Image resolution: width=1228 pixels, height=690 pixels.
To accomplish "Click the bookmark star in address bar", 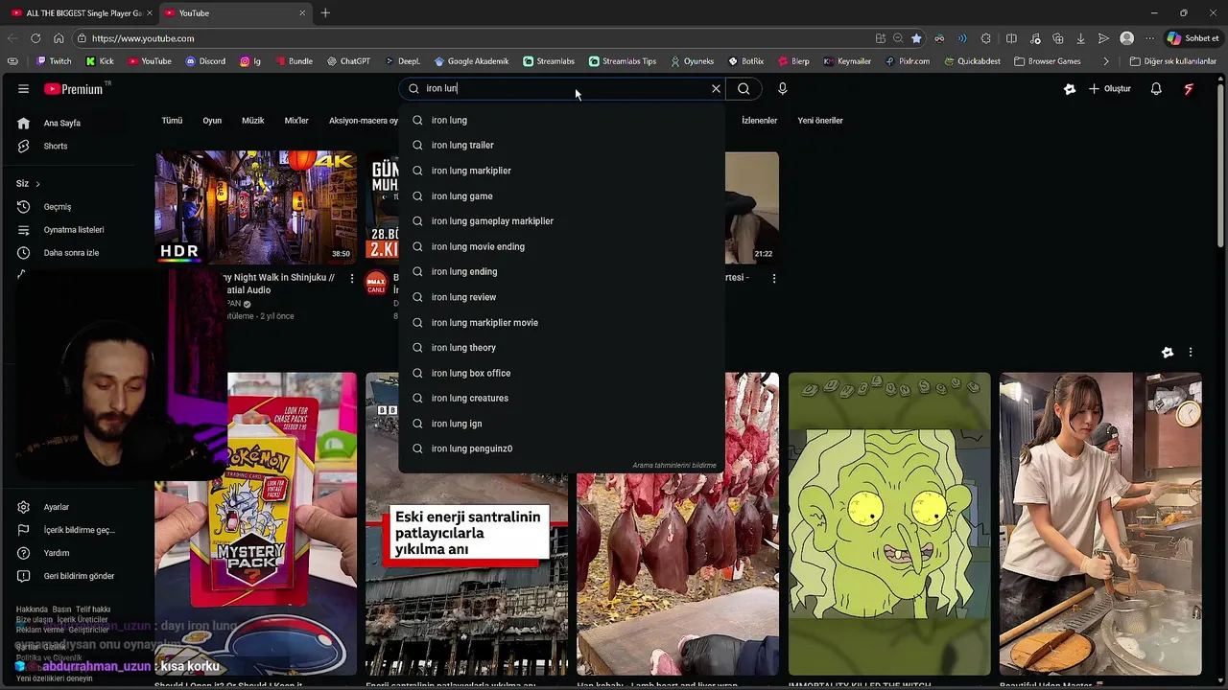I will tap(916, 38).
